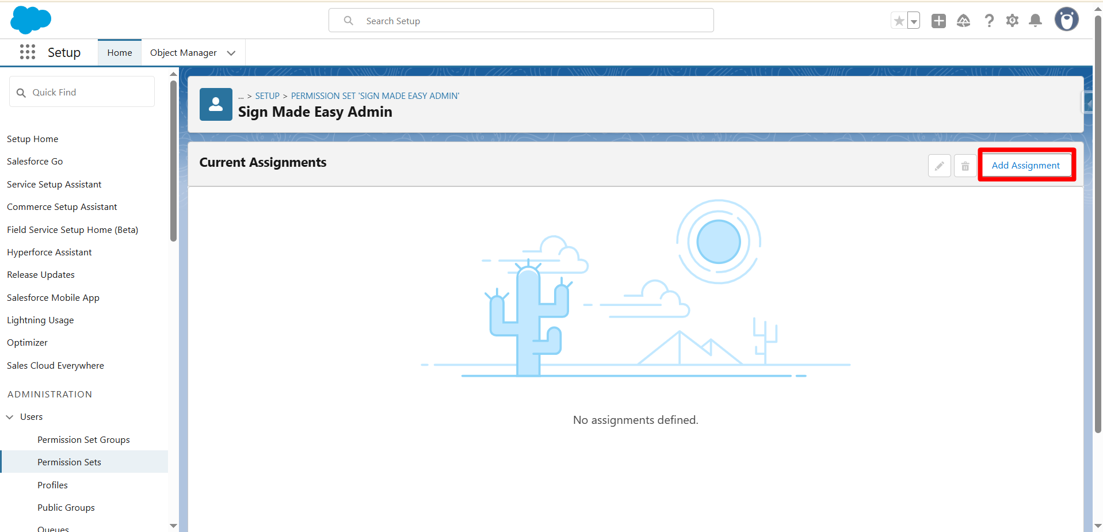Click the pencil edit assignment icon
This screenshot has height=532, width=1103.
coord(939,166)
